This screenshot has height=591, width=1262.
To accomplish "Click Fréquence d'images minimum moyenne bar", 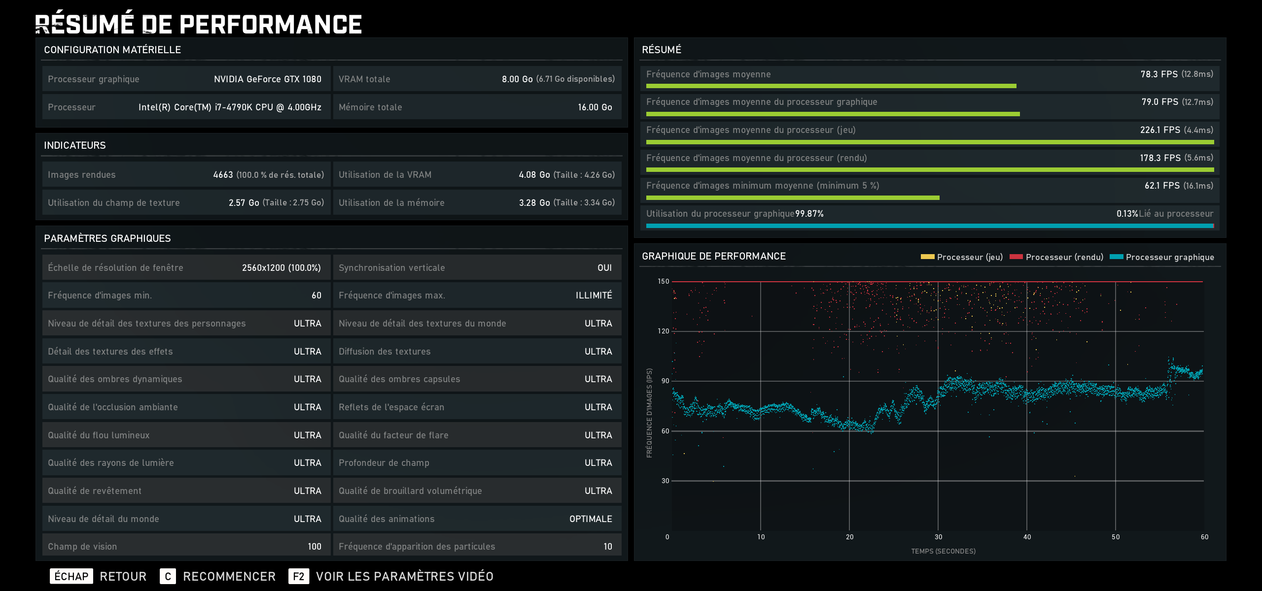I will coord(792,198).
